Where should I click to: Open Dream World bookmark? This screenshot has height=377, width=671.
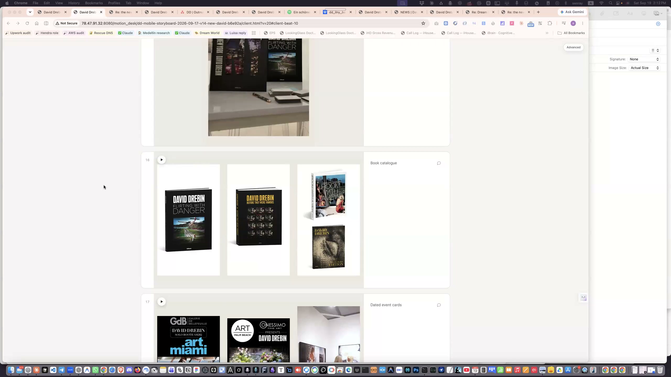(207, 33)
